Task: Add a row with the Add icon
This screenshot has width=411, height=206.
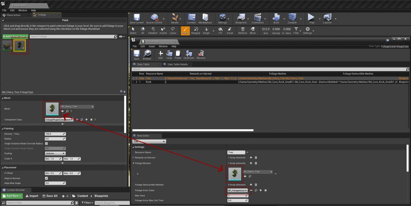Action: click(x=161, y=55)
